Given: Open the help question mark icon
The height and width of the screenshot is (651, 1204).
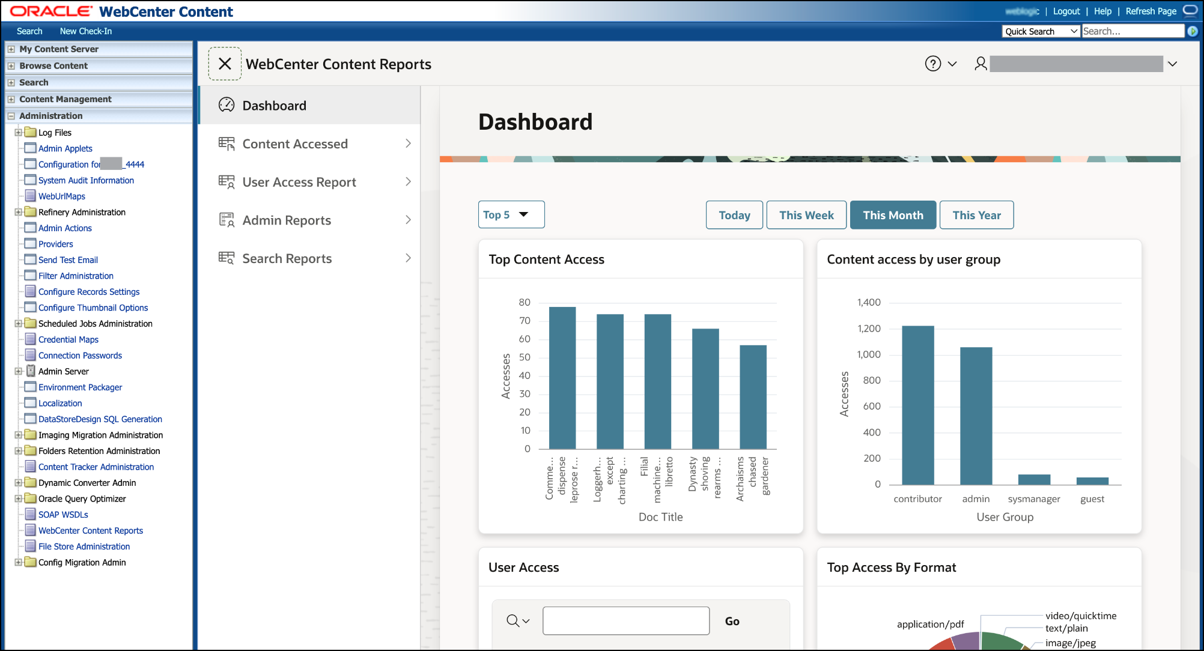Looking at the screenshot, I should pyautogui.click(x=932, y=64).
